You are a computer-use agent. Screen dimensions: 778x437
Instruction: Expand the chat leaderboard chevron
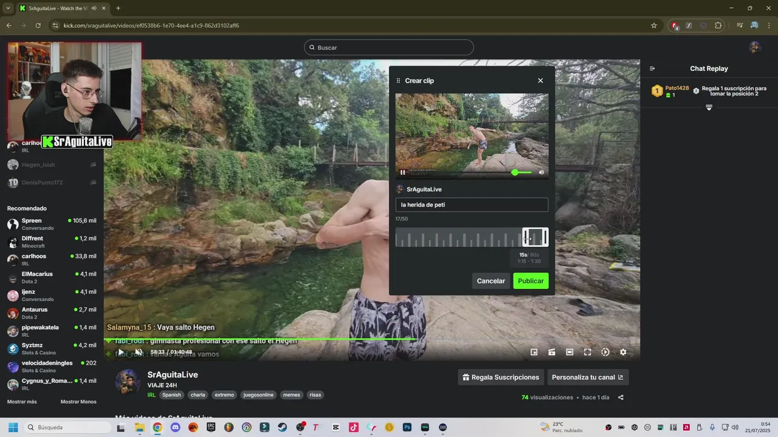[709, 107]
